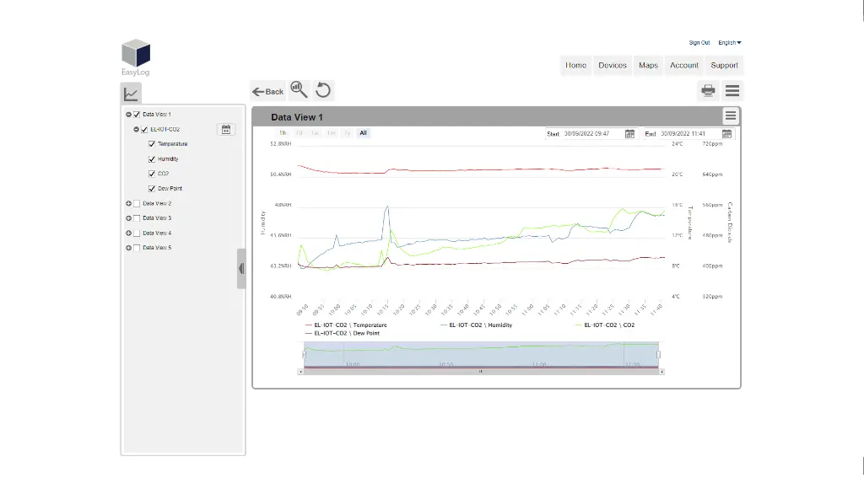The width and height of the screenshot is (864, 494).
Task: Select the Data View 3 tree label
Action: point(157,218)
